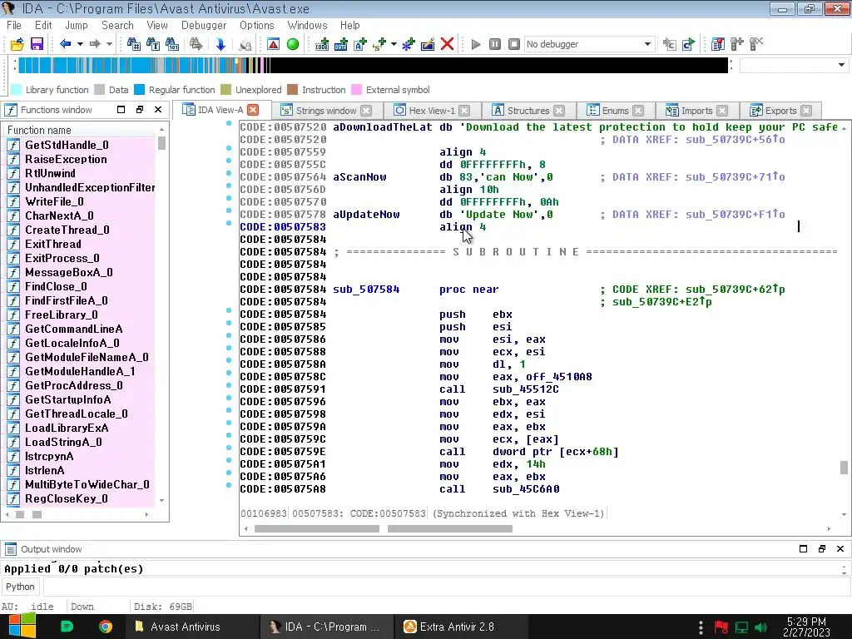Click the red X delete icon
The height and width of the screenshot is (639, 852).
point(447,44)
